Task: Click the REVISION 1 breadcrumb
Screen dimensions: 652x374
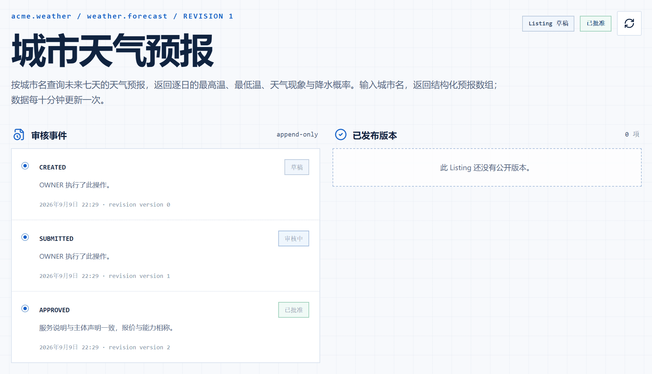Action: click(208, 16)
